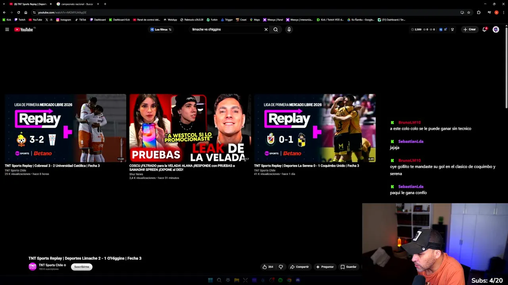Image resolution: width=508 pixels, height=285 pixels.
Task: Open the 'Weezyx | Panel' bookmark
Action: (x=273, y=19)
